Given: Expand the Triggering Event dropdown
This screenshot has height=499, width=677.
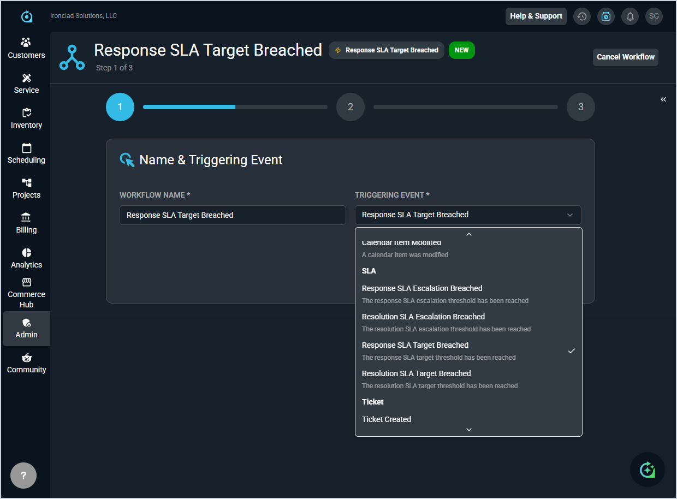Looking at the screenshot, I should [468, 215].
